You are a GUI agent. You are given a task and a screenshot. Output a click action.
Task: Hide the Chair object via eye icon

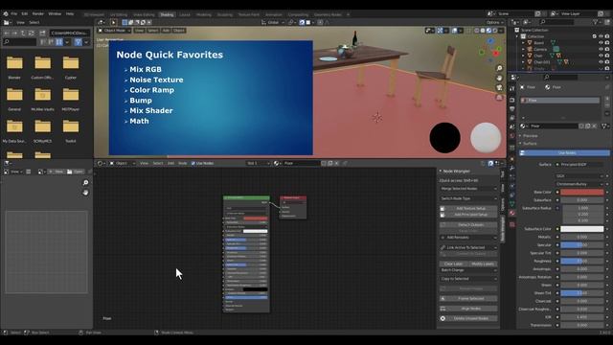601,56
